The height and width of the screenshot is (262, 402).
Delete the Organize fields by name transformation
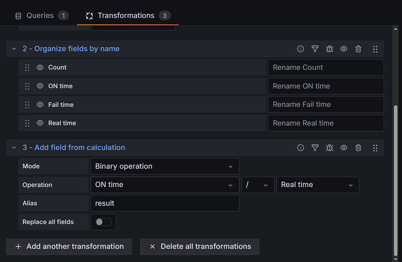[358, 49]
